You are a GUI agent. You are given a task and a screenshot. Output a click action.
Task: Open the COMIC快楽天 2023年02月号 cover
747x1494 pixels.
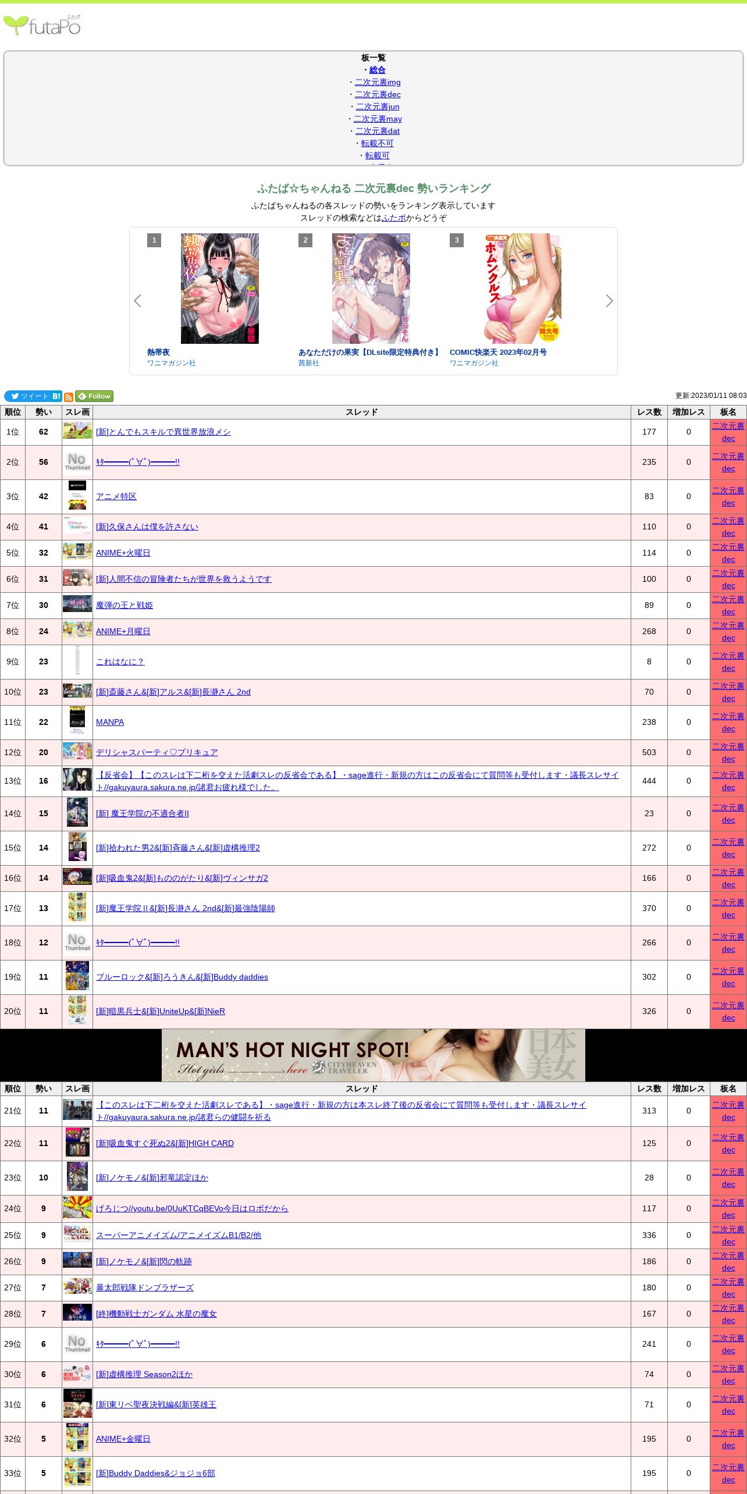tap(522, 289)
